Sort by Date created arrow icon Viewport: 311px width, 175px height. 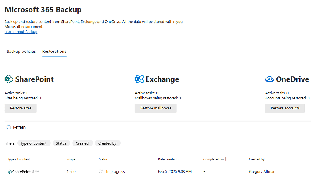(179, 159)
